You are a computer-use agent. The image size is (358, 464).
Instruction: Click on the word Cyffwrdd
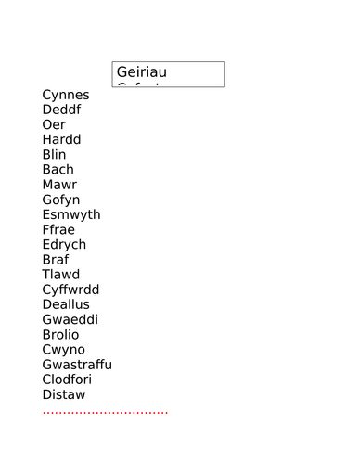70,290
